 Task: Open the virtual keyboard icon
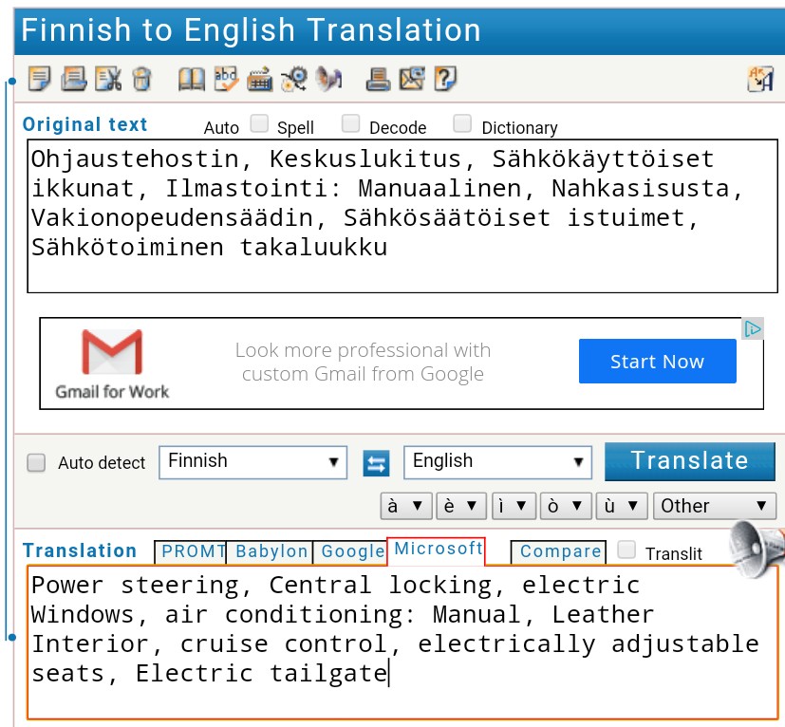point(259,79)
